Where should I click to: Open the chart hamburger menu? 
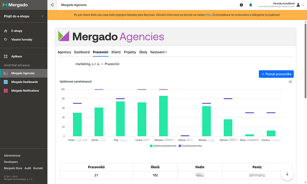click(291, 82)
